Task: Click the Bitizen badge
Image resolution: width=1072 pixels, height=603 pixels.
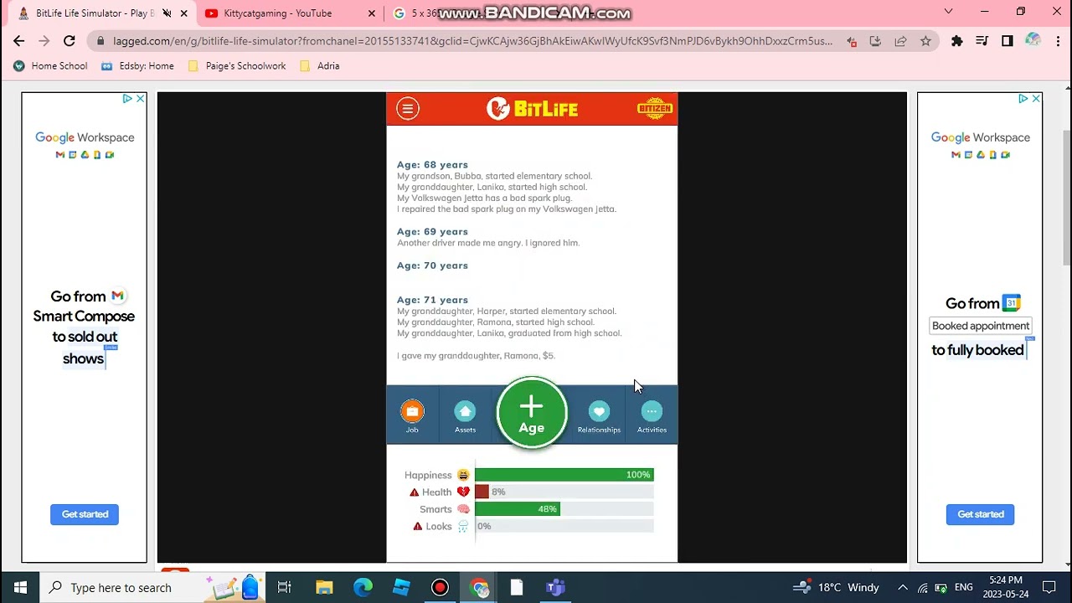Action: pos(654,109)
